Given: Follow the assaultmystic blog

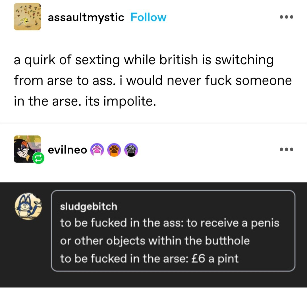Looking at the screenshot, I should pos(148,17).
